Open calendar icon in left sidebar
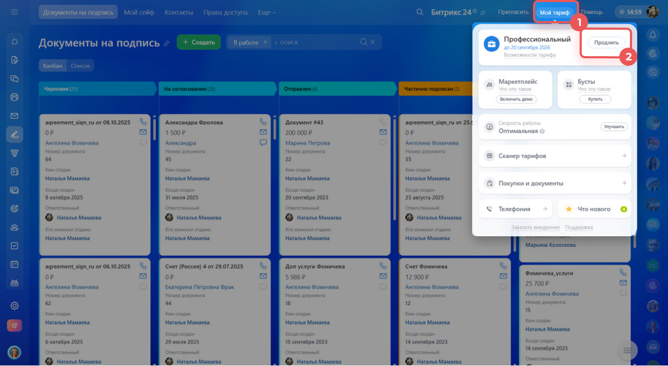Screen dimensions: 668x366 pos(14,264)
